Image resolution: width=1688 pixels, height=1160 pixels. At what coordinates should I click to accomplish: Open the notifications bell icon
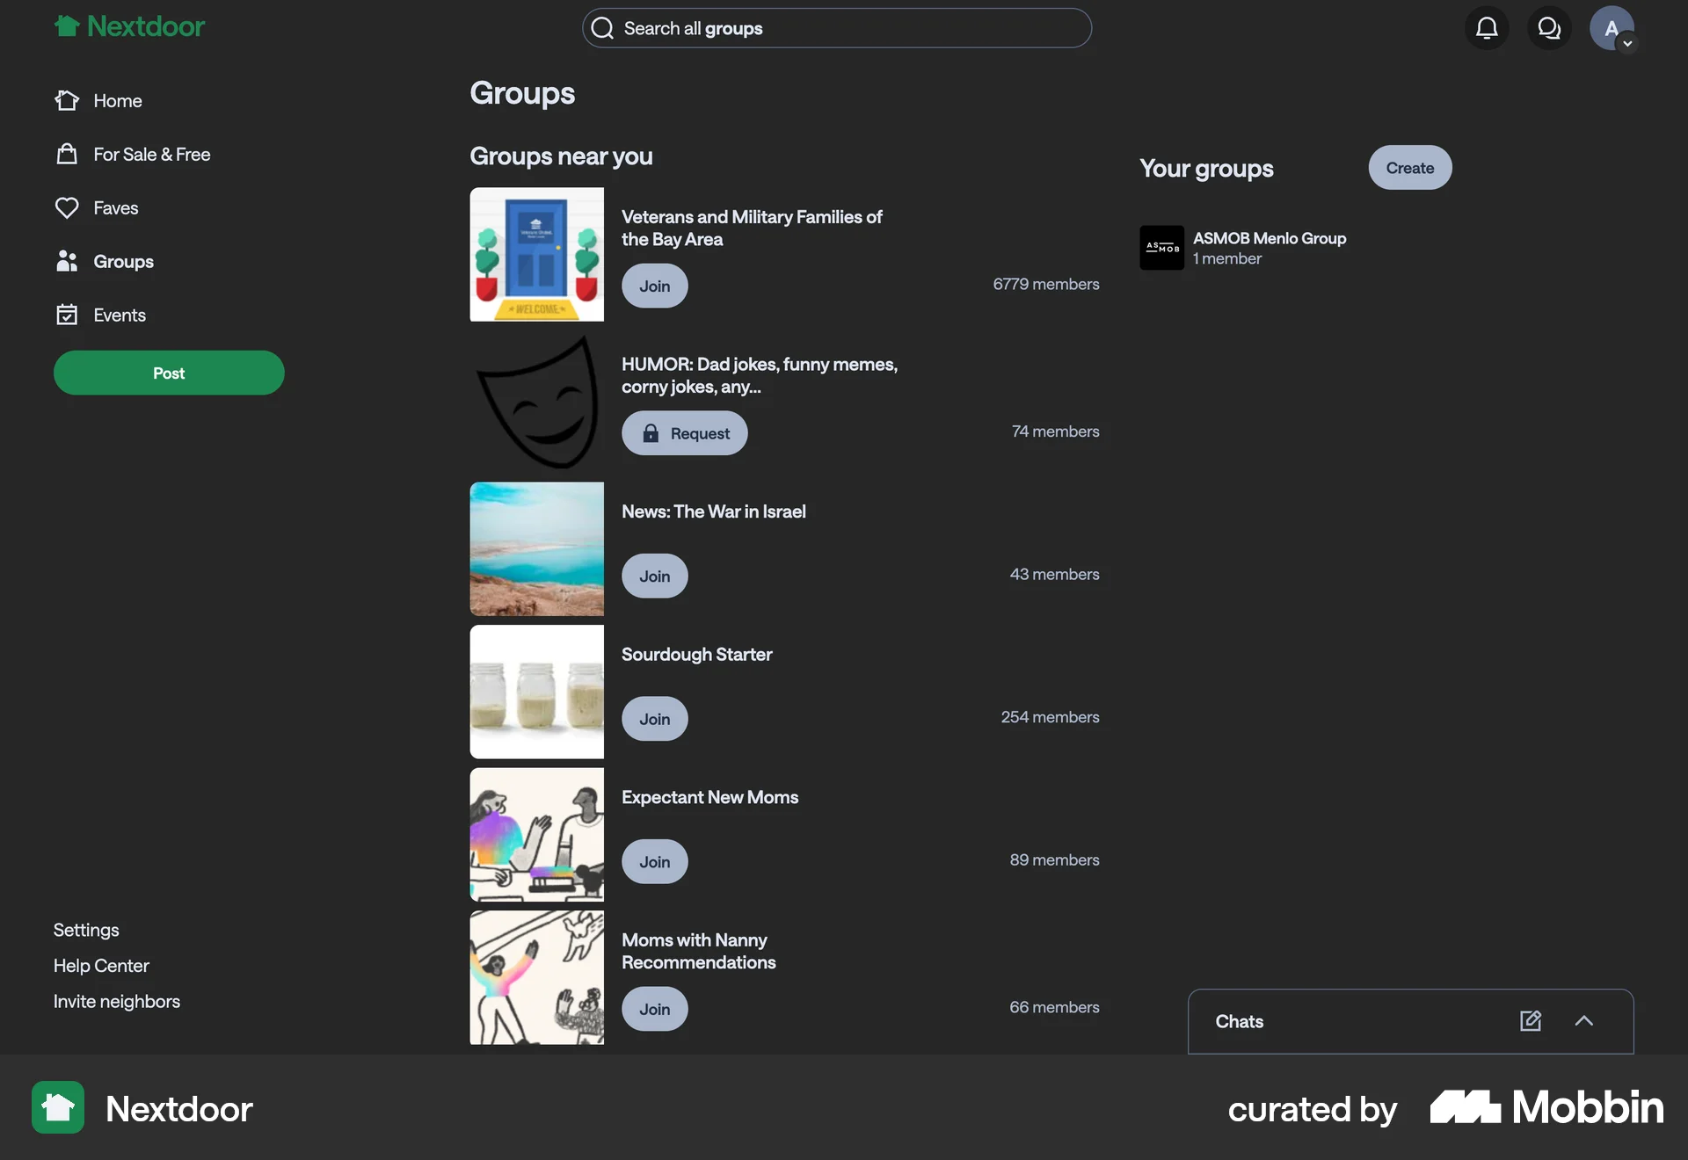(1487, 27)
